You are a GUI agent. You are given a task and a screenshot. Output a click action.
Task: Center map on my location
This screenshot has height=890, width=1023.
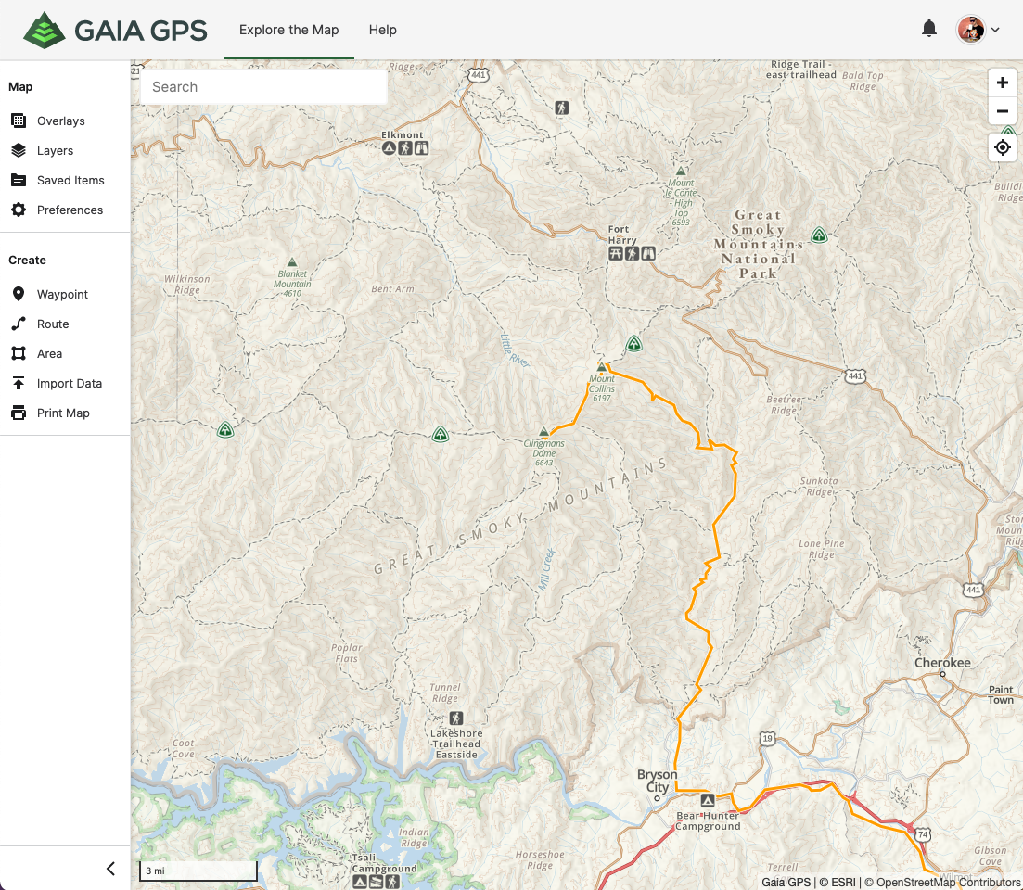[x=1002, y=147]
